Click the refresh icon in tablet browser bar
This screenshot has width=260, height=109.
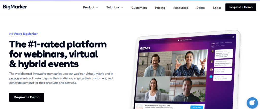tap(233, 37)
